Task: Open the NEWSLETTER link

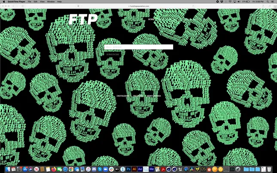Action: [154, 96]
